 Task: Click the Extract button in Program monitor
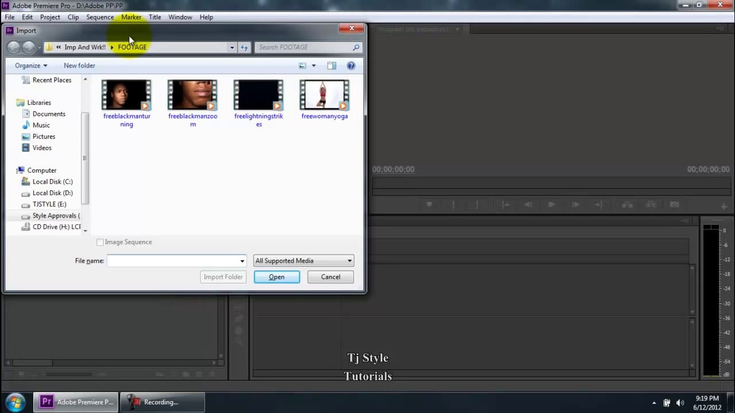tap(651, 205)
